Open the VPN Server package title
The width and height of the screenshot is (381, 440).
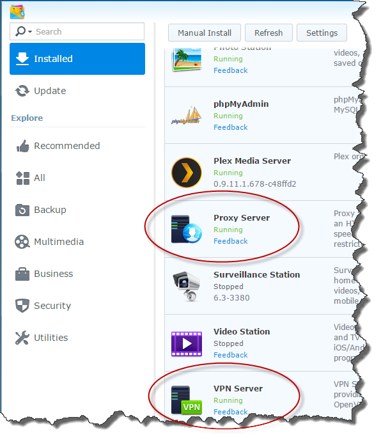238,389
